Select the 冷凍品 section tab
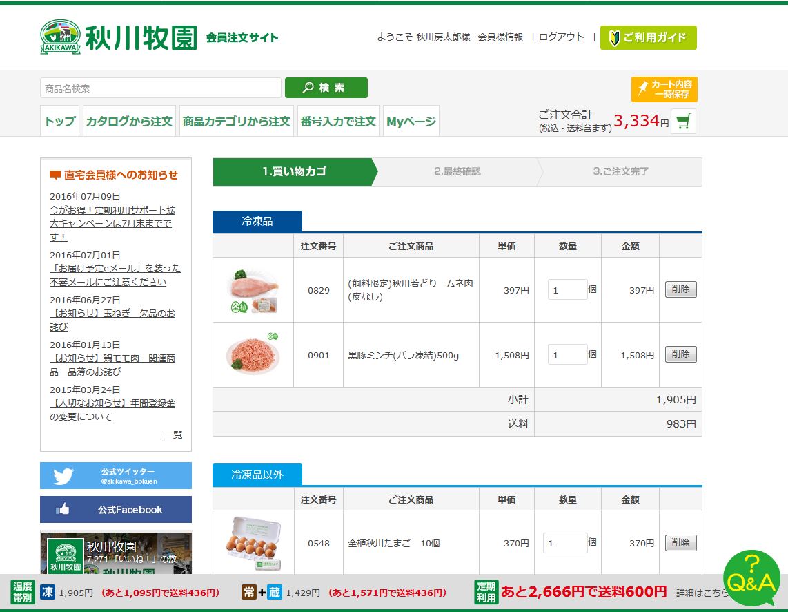This screenshot has width=788, height=612. pyautogui.click(x=257, y=221)
